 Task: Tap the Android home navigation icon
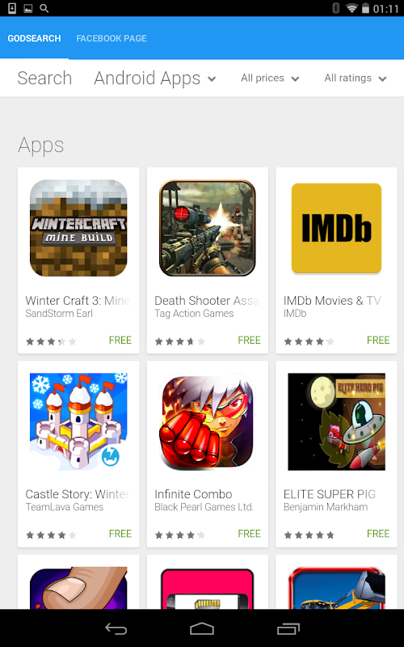202,628
